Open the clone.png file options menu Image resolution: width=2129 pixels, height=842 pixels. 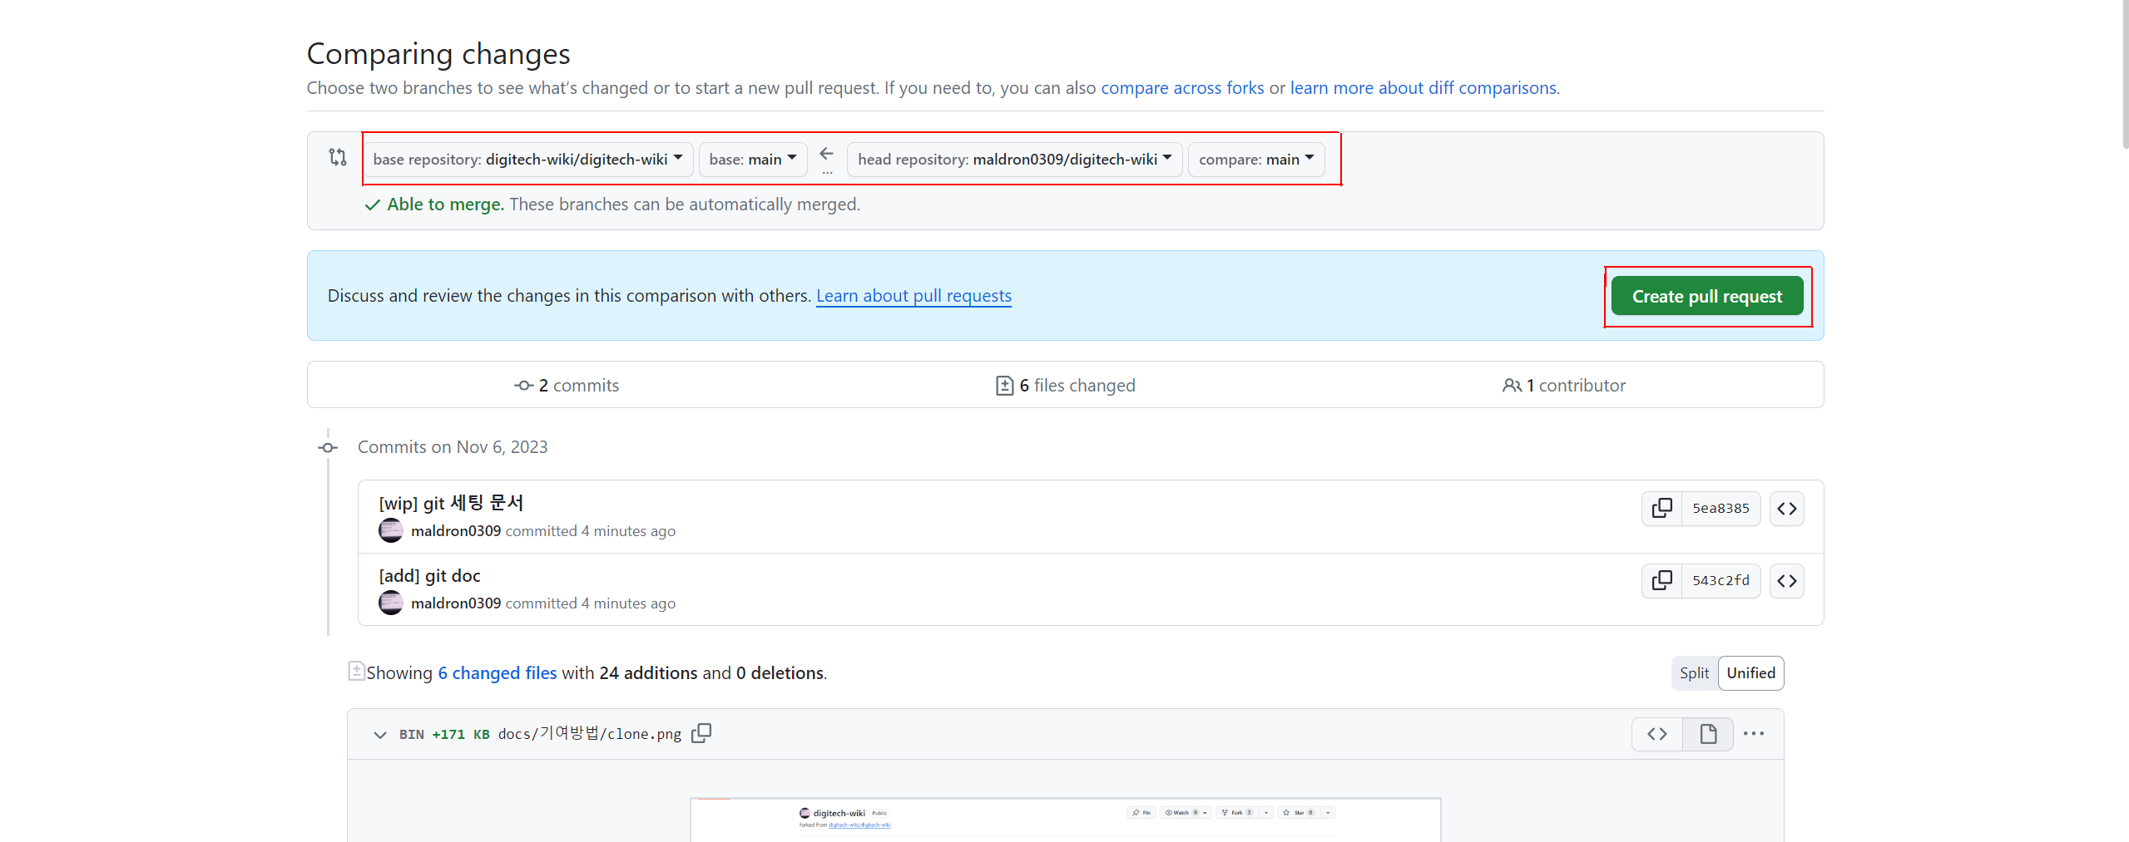[1753, 734]
